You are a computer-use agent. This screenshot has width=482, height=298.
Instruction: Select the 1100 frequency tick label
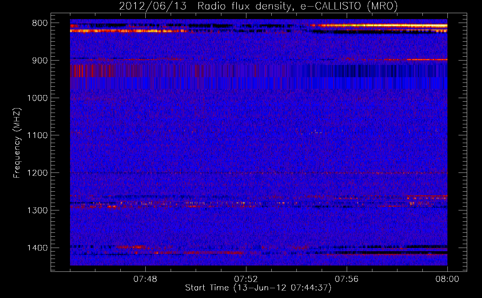[38, 136]
